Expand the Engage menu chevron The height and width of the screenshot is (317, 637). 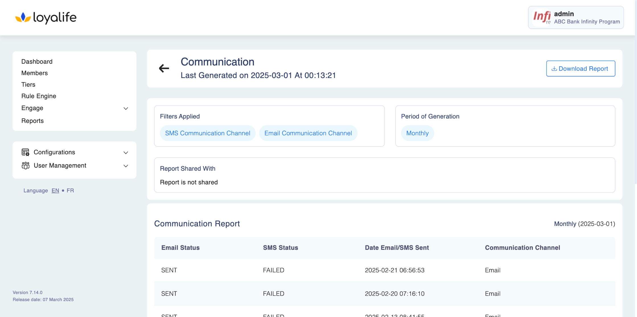click(x=126, y=108)
